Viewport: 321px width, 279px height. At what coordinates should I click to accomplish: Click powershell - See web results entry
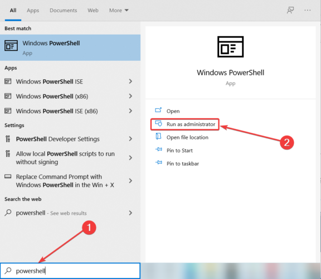pos(70,213)
